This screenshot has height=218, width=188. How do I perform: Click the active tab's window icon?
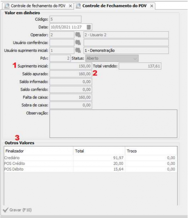coord(78,6)
